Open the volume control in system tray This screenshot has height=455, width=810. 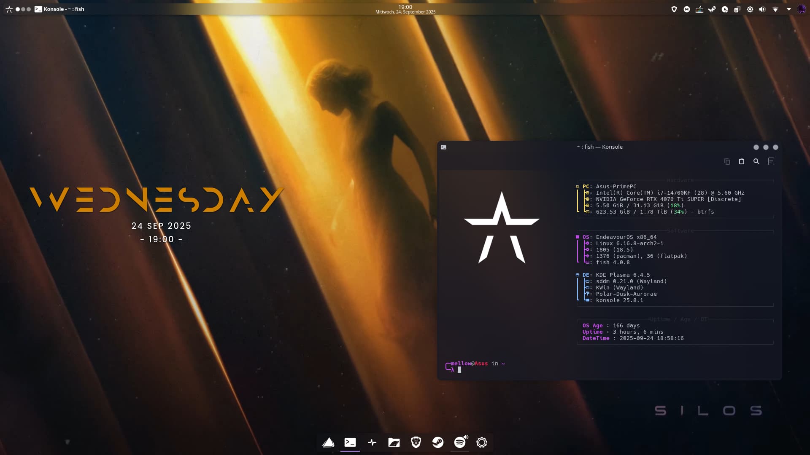click(x=762, y=9)
